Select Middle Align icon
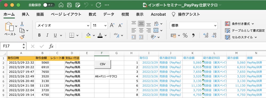This screenshot has height=98, width=266. tap(141, 24)
